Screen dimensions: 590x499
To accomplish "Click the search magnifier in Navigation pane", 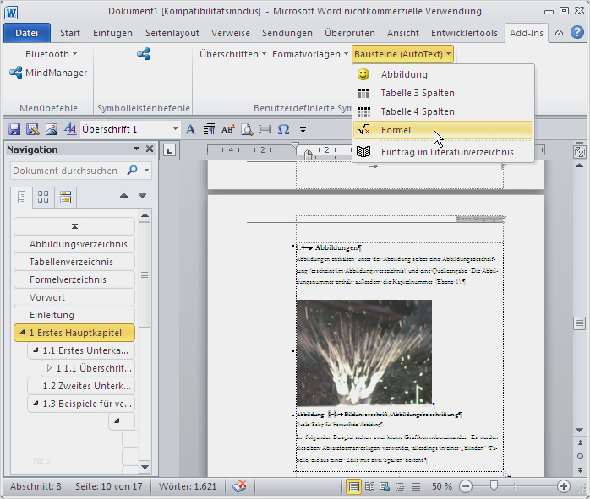I will [x=132, y=170].
